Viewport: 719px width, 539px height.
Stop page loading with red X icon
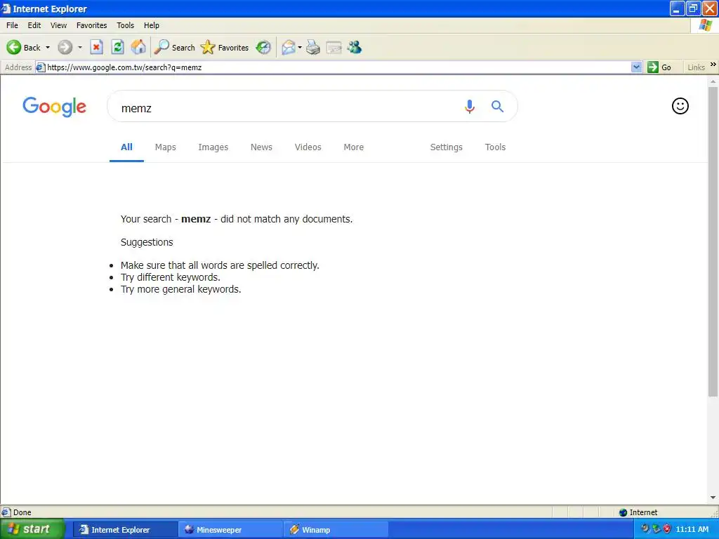(96, 47)
